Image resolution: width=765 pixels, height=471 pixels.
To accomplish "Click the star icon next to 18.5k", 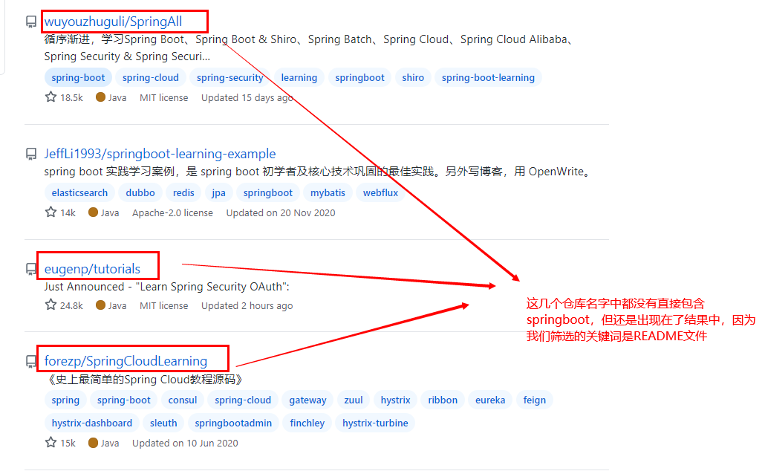I will pyautogui.click(x=51, y=97).
